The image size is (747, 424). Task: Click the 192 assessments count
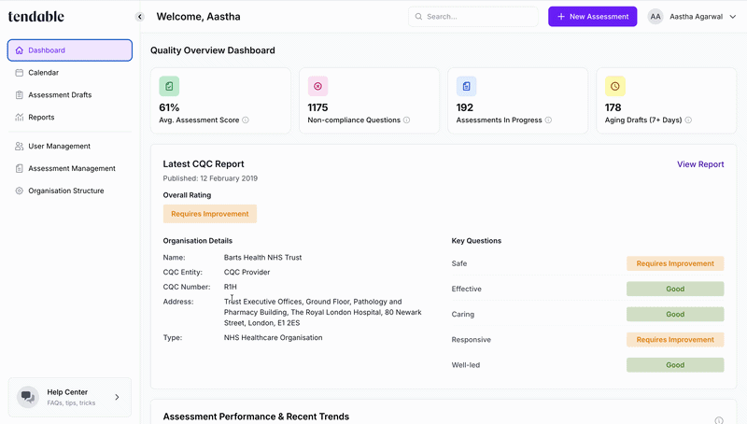click(x=464, y=107)
